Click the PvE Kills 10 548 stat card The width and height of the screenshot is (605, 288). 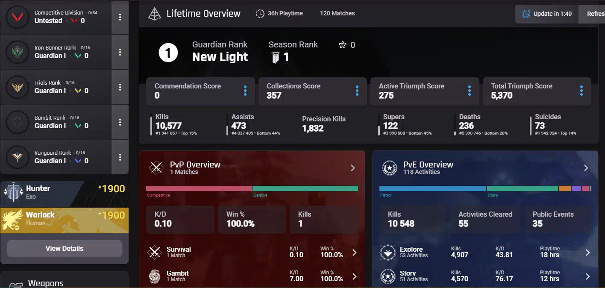click(413, 219)
